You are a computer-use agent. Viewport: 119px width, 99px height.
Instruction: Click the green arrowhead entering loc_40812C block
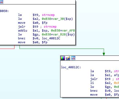104,54
